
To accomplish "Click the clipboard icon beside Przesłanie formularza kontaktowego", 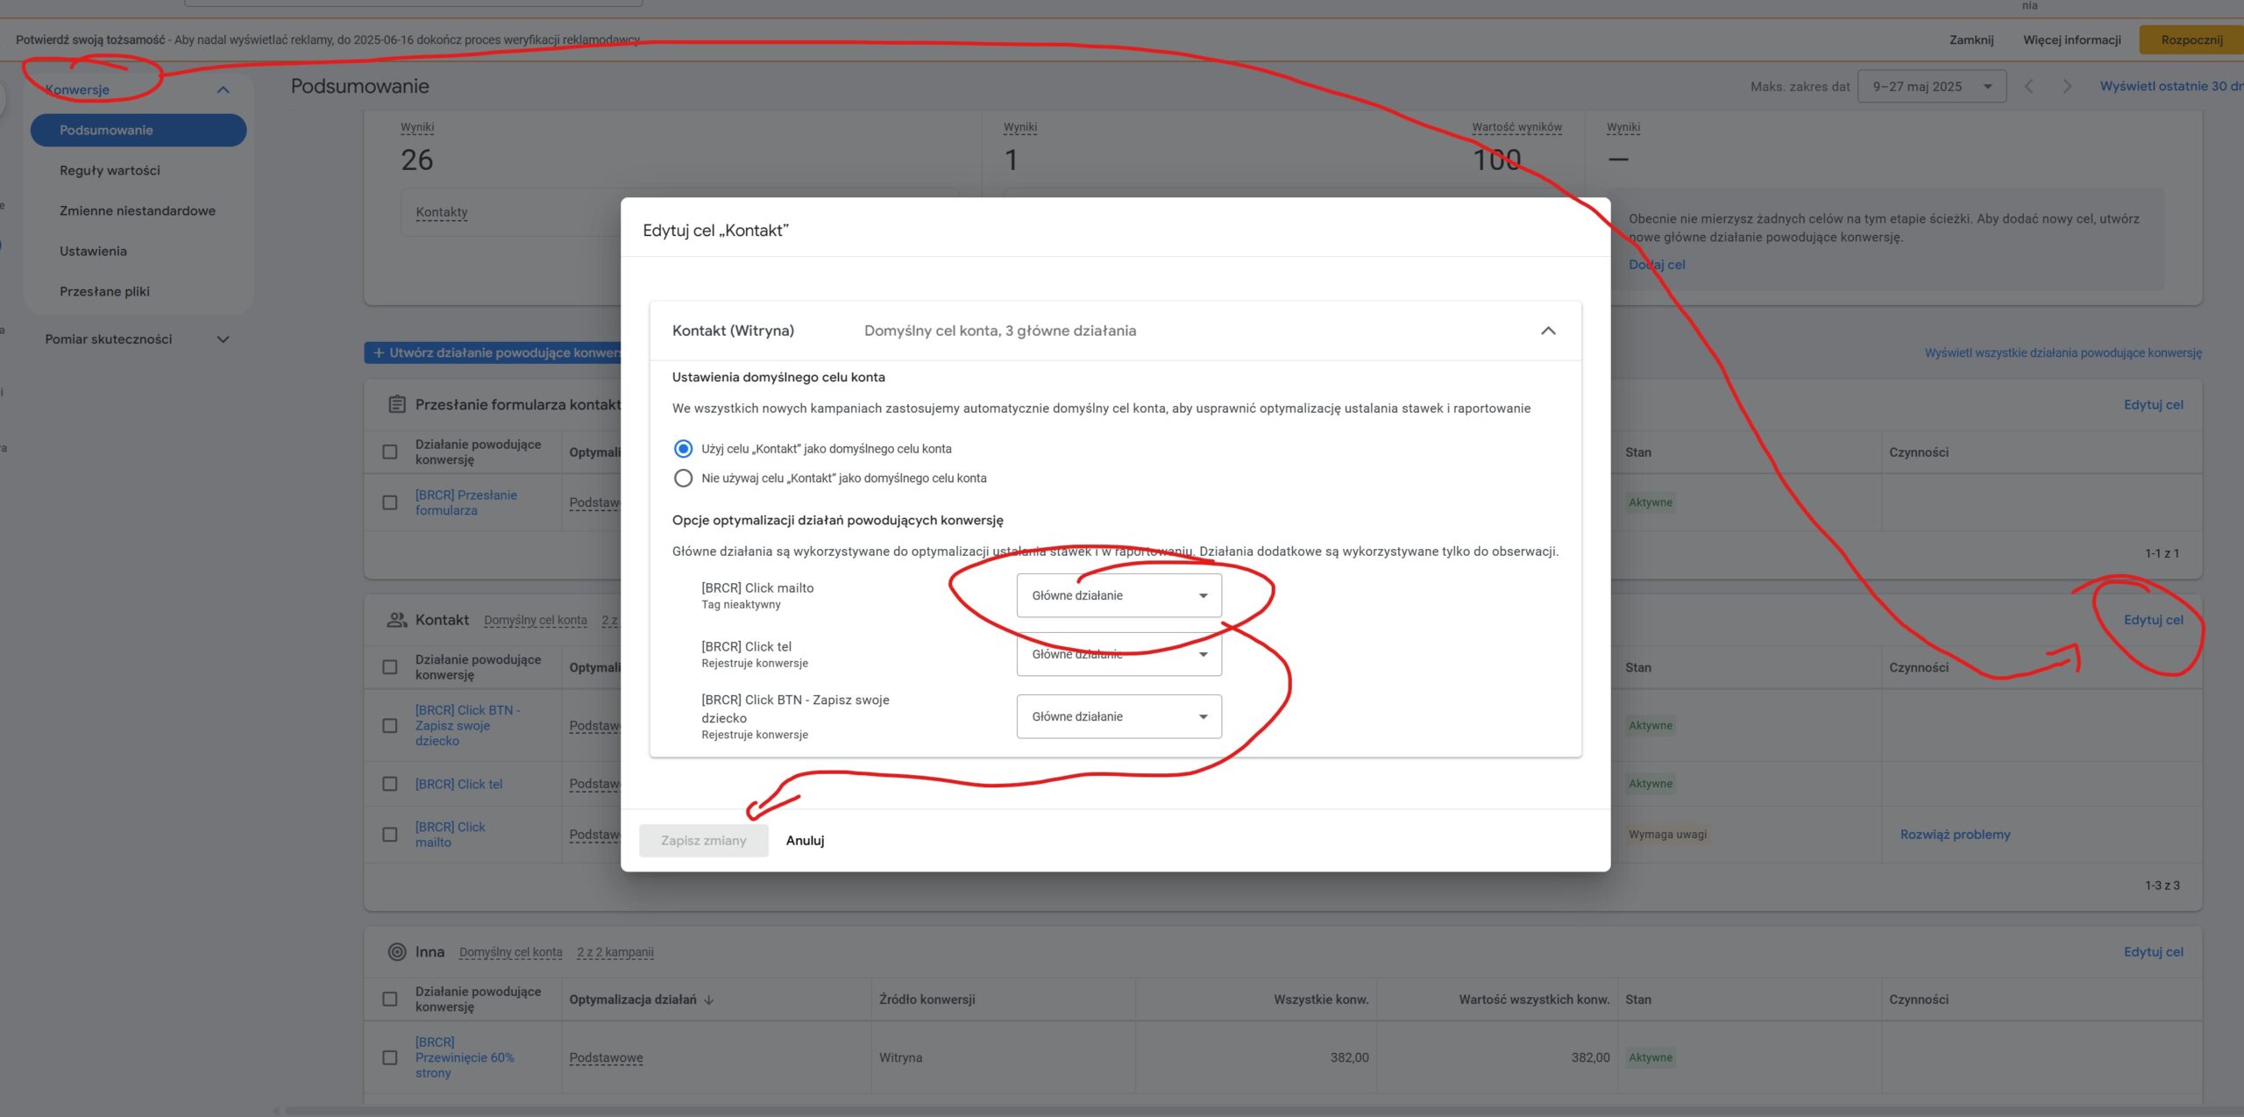I will [x=396, y=404].
